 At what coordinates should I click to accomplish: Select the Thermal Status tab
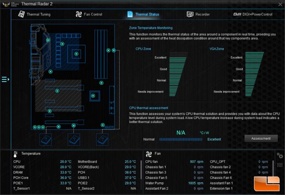tap(143, 14)
